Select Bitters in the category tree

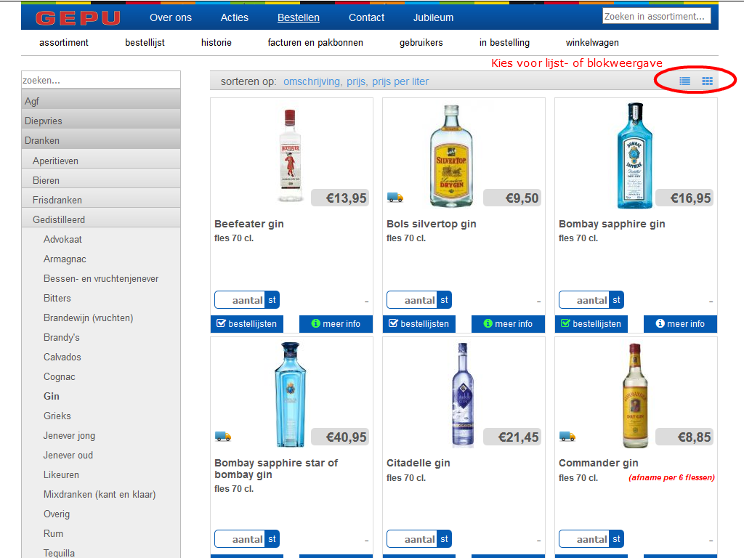[57, 298]
